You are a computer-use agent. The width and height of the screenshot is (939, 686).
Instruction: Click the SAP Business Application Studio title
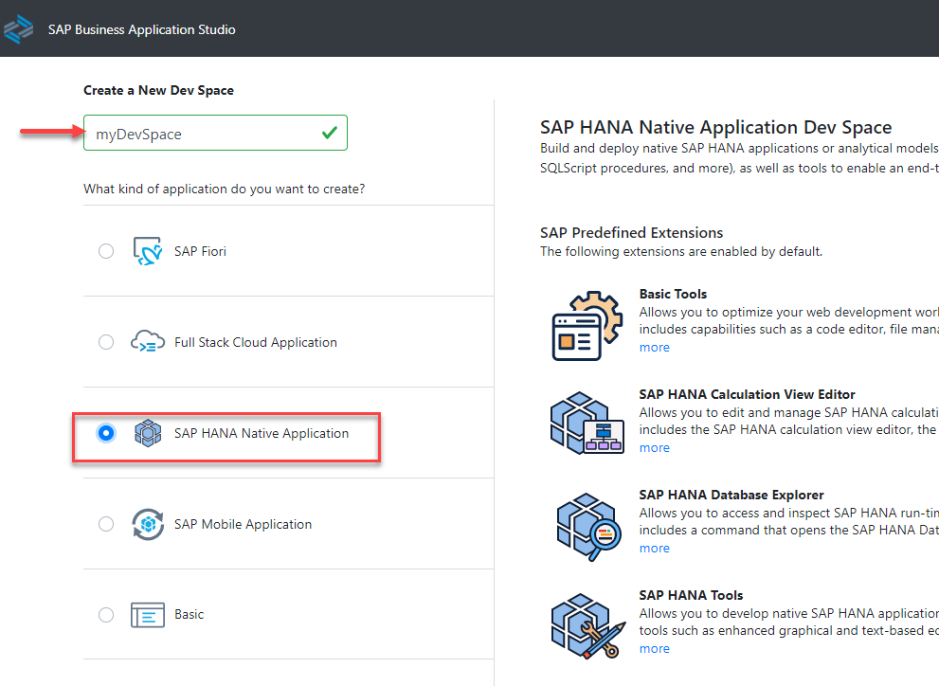pos(142,29)
